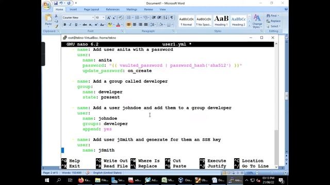Screen dimensions: 330x185
Task: Click Find in Editing group
Action: (272, 16)
